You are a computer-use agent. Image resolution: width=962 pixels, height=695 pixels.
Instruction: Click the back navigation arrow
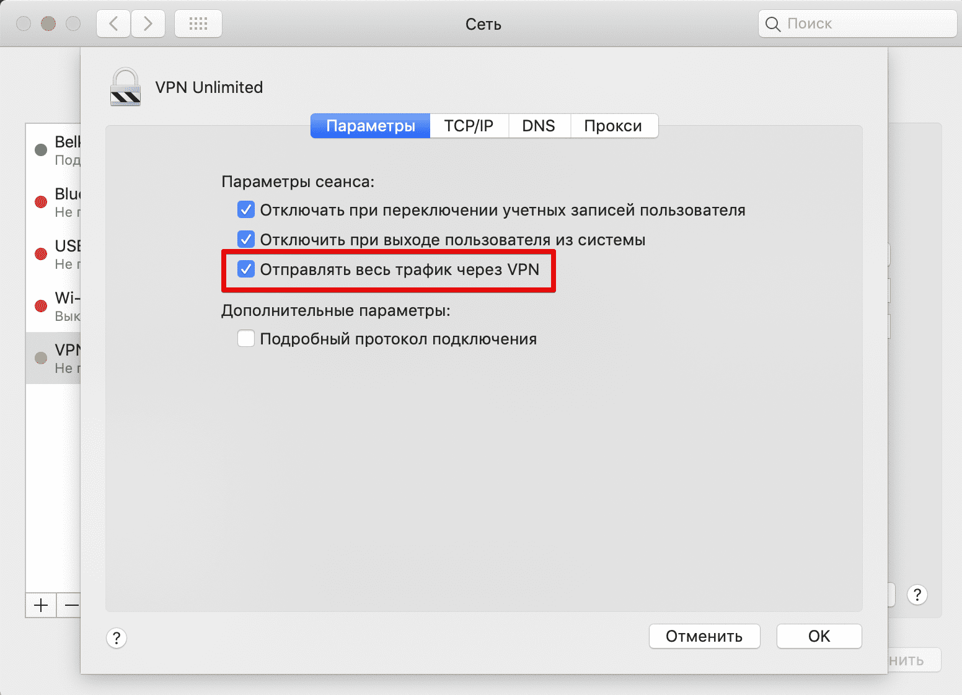(x=113, y=23)
